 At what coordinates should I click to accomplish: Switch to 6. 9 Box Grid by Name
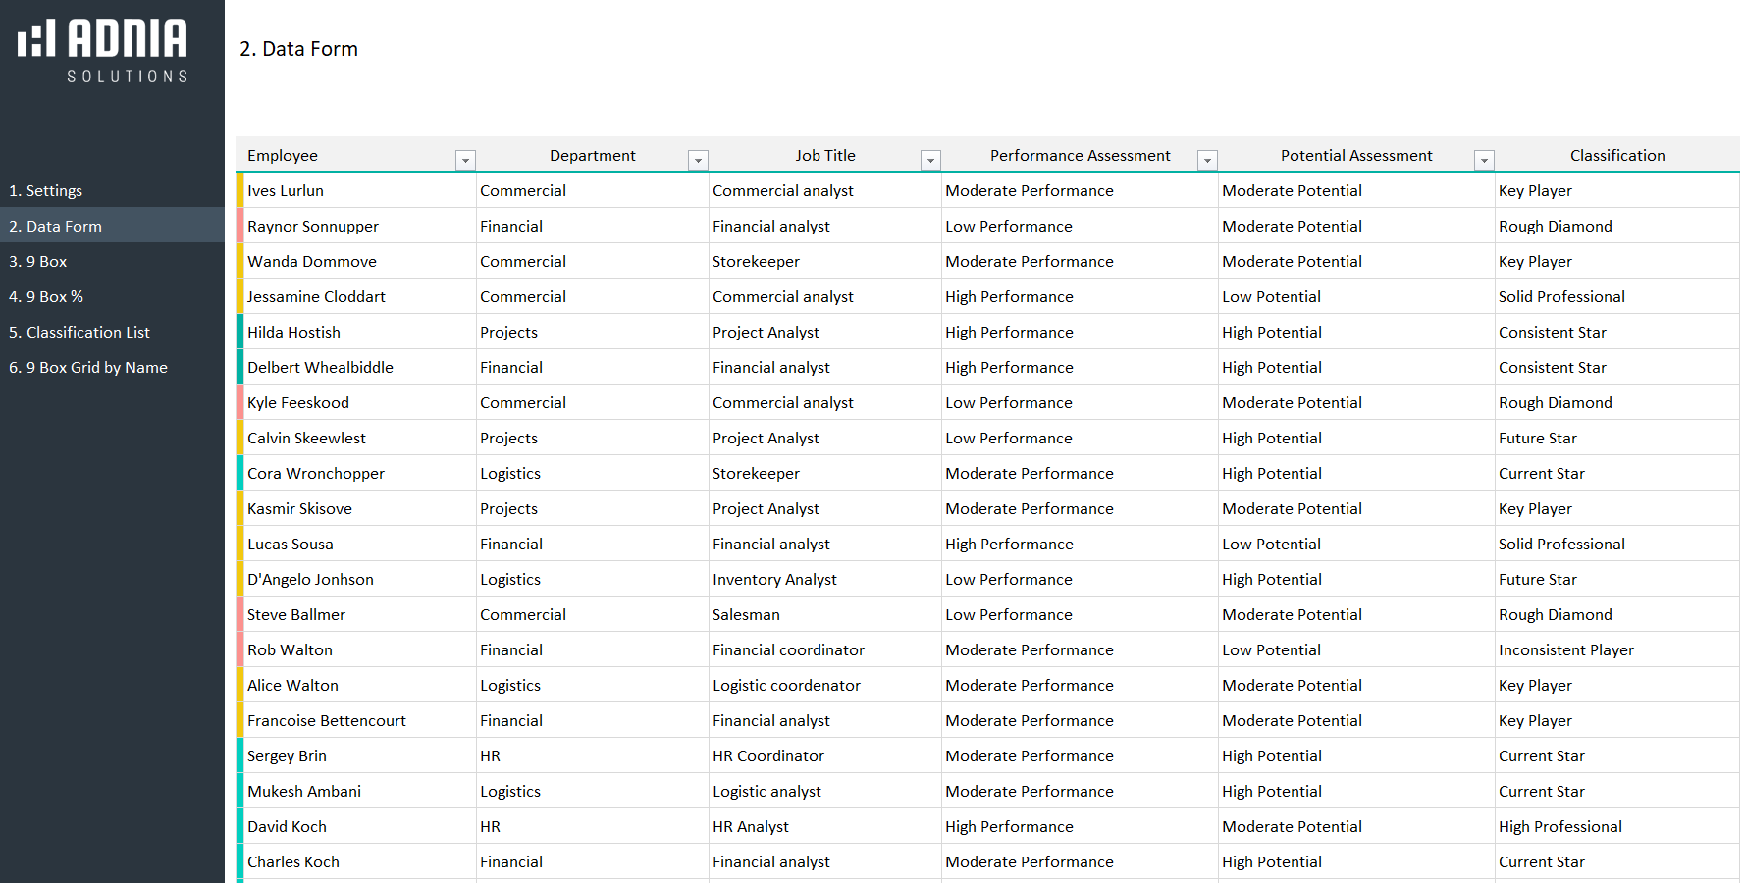click(88, 368)
